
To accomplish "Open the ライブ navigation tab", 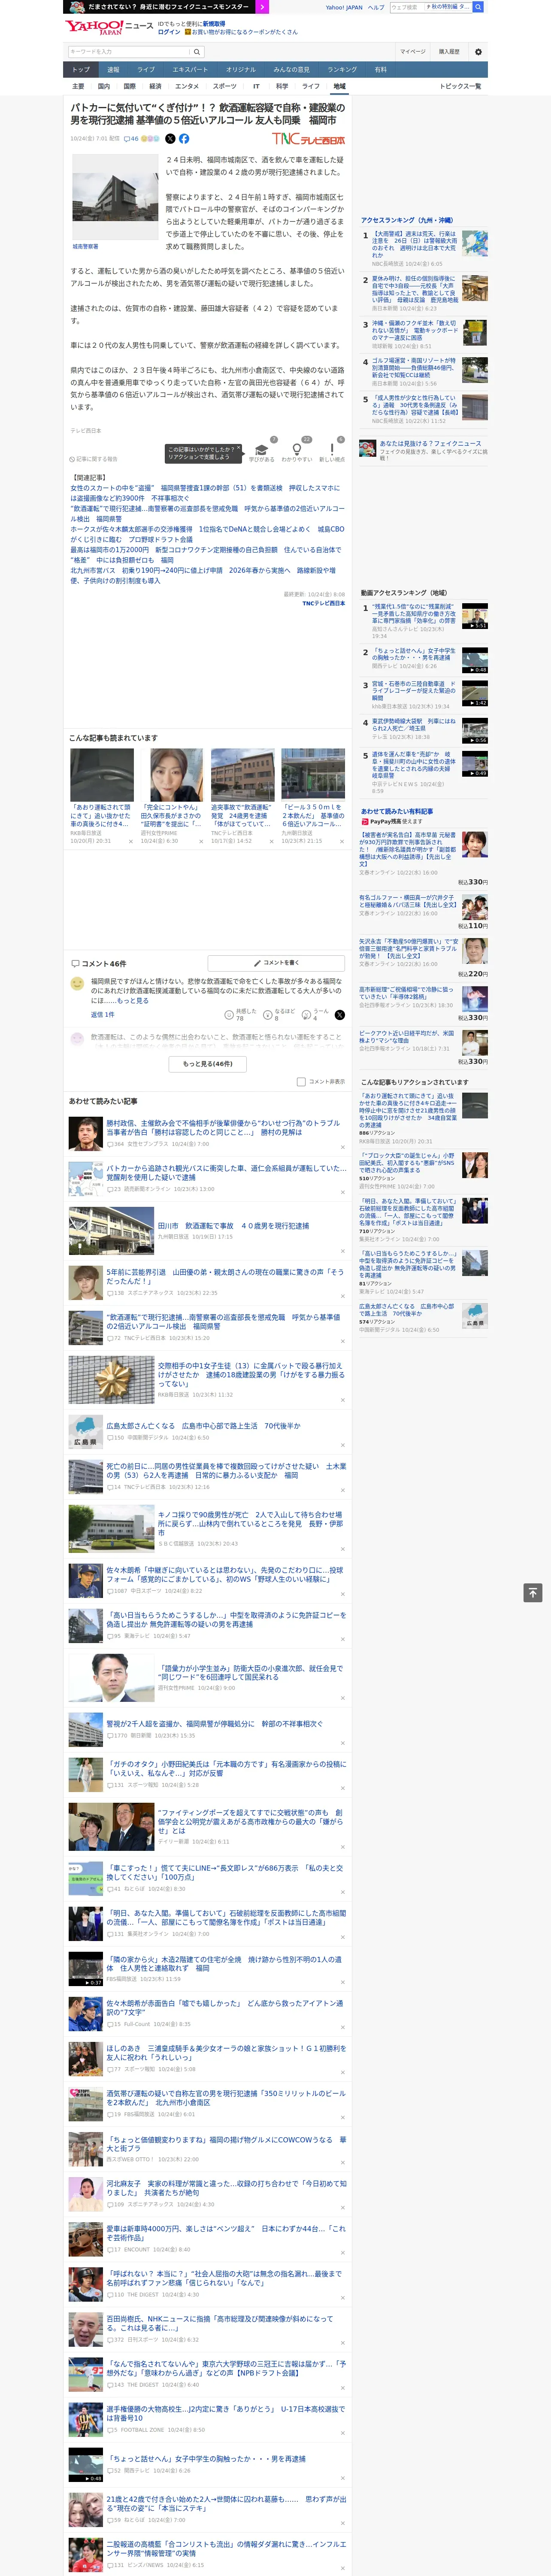I will [x=146, y=70].
